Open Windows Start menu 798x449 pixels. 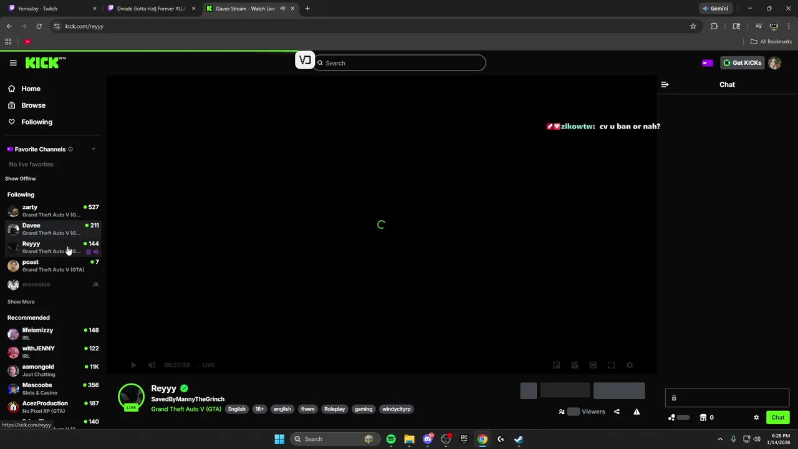click(279, 439)
